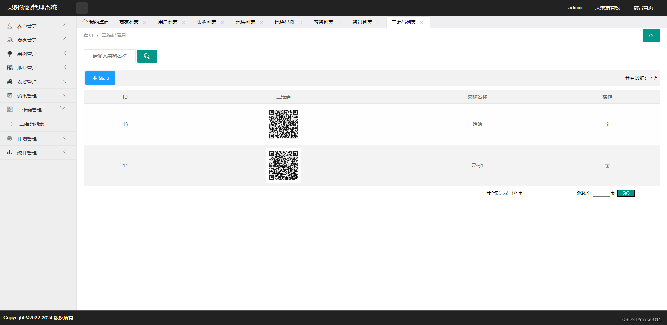The width and height of the screenshot is (667, 325).
Task: Click the 请输入果树名称 search field
Action: pos(110,56)
